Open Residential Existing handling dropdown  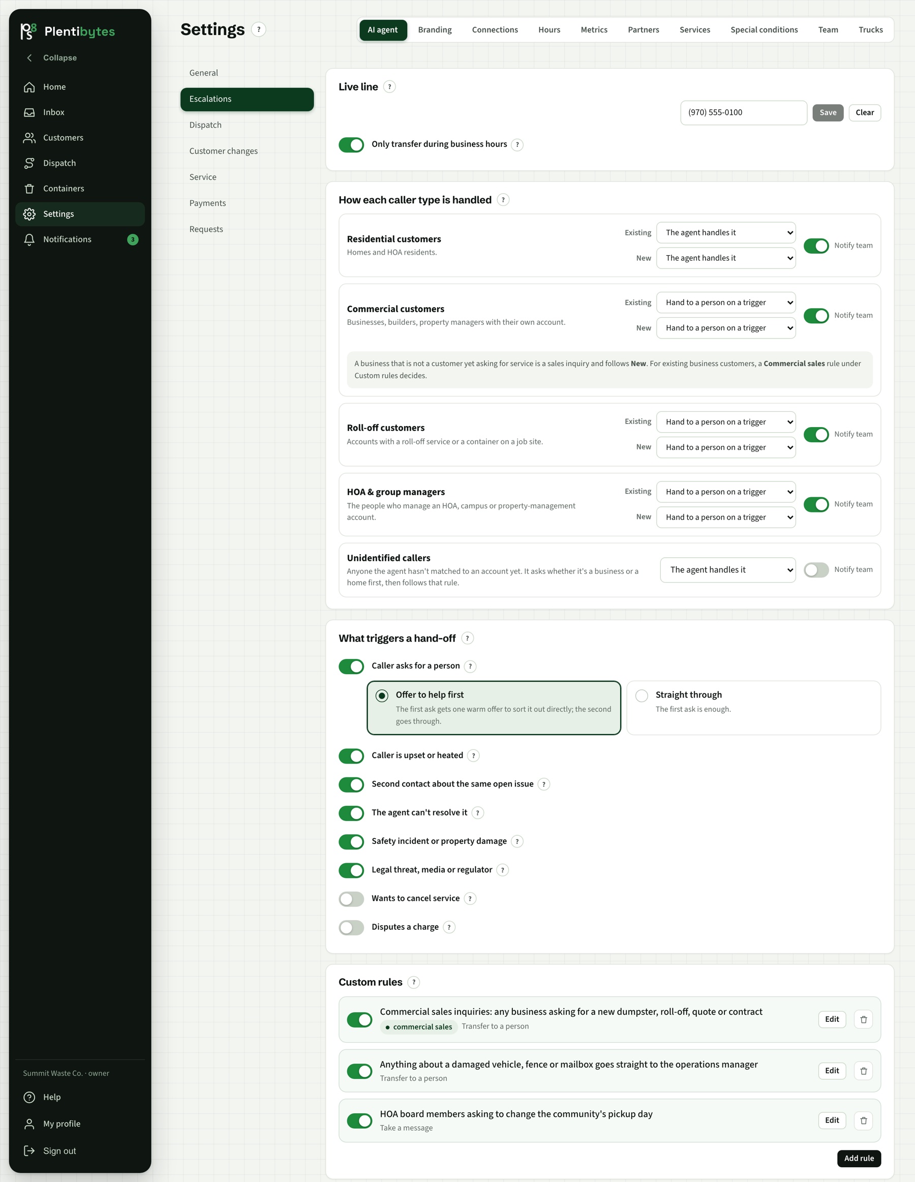point(726,233)
